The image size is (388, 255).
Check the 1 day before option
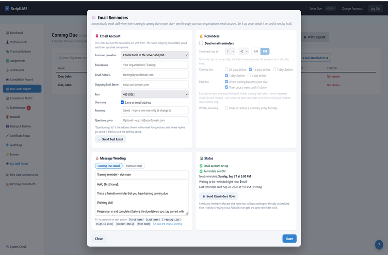pos(249,76)
